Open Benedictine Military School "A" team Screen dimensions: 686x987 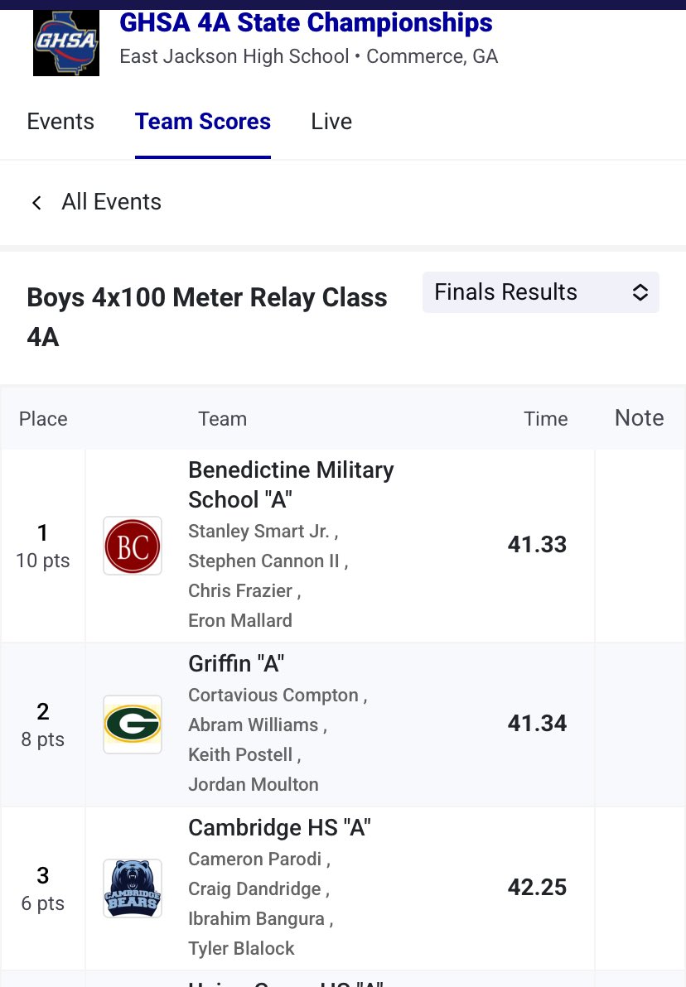[x=291, y=484]
